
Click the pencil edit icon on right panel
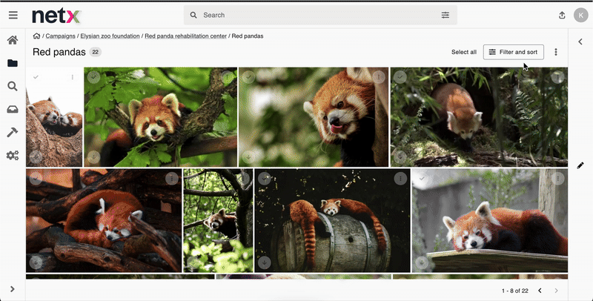click(x=580, y=165)
